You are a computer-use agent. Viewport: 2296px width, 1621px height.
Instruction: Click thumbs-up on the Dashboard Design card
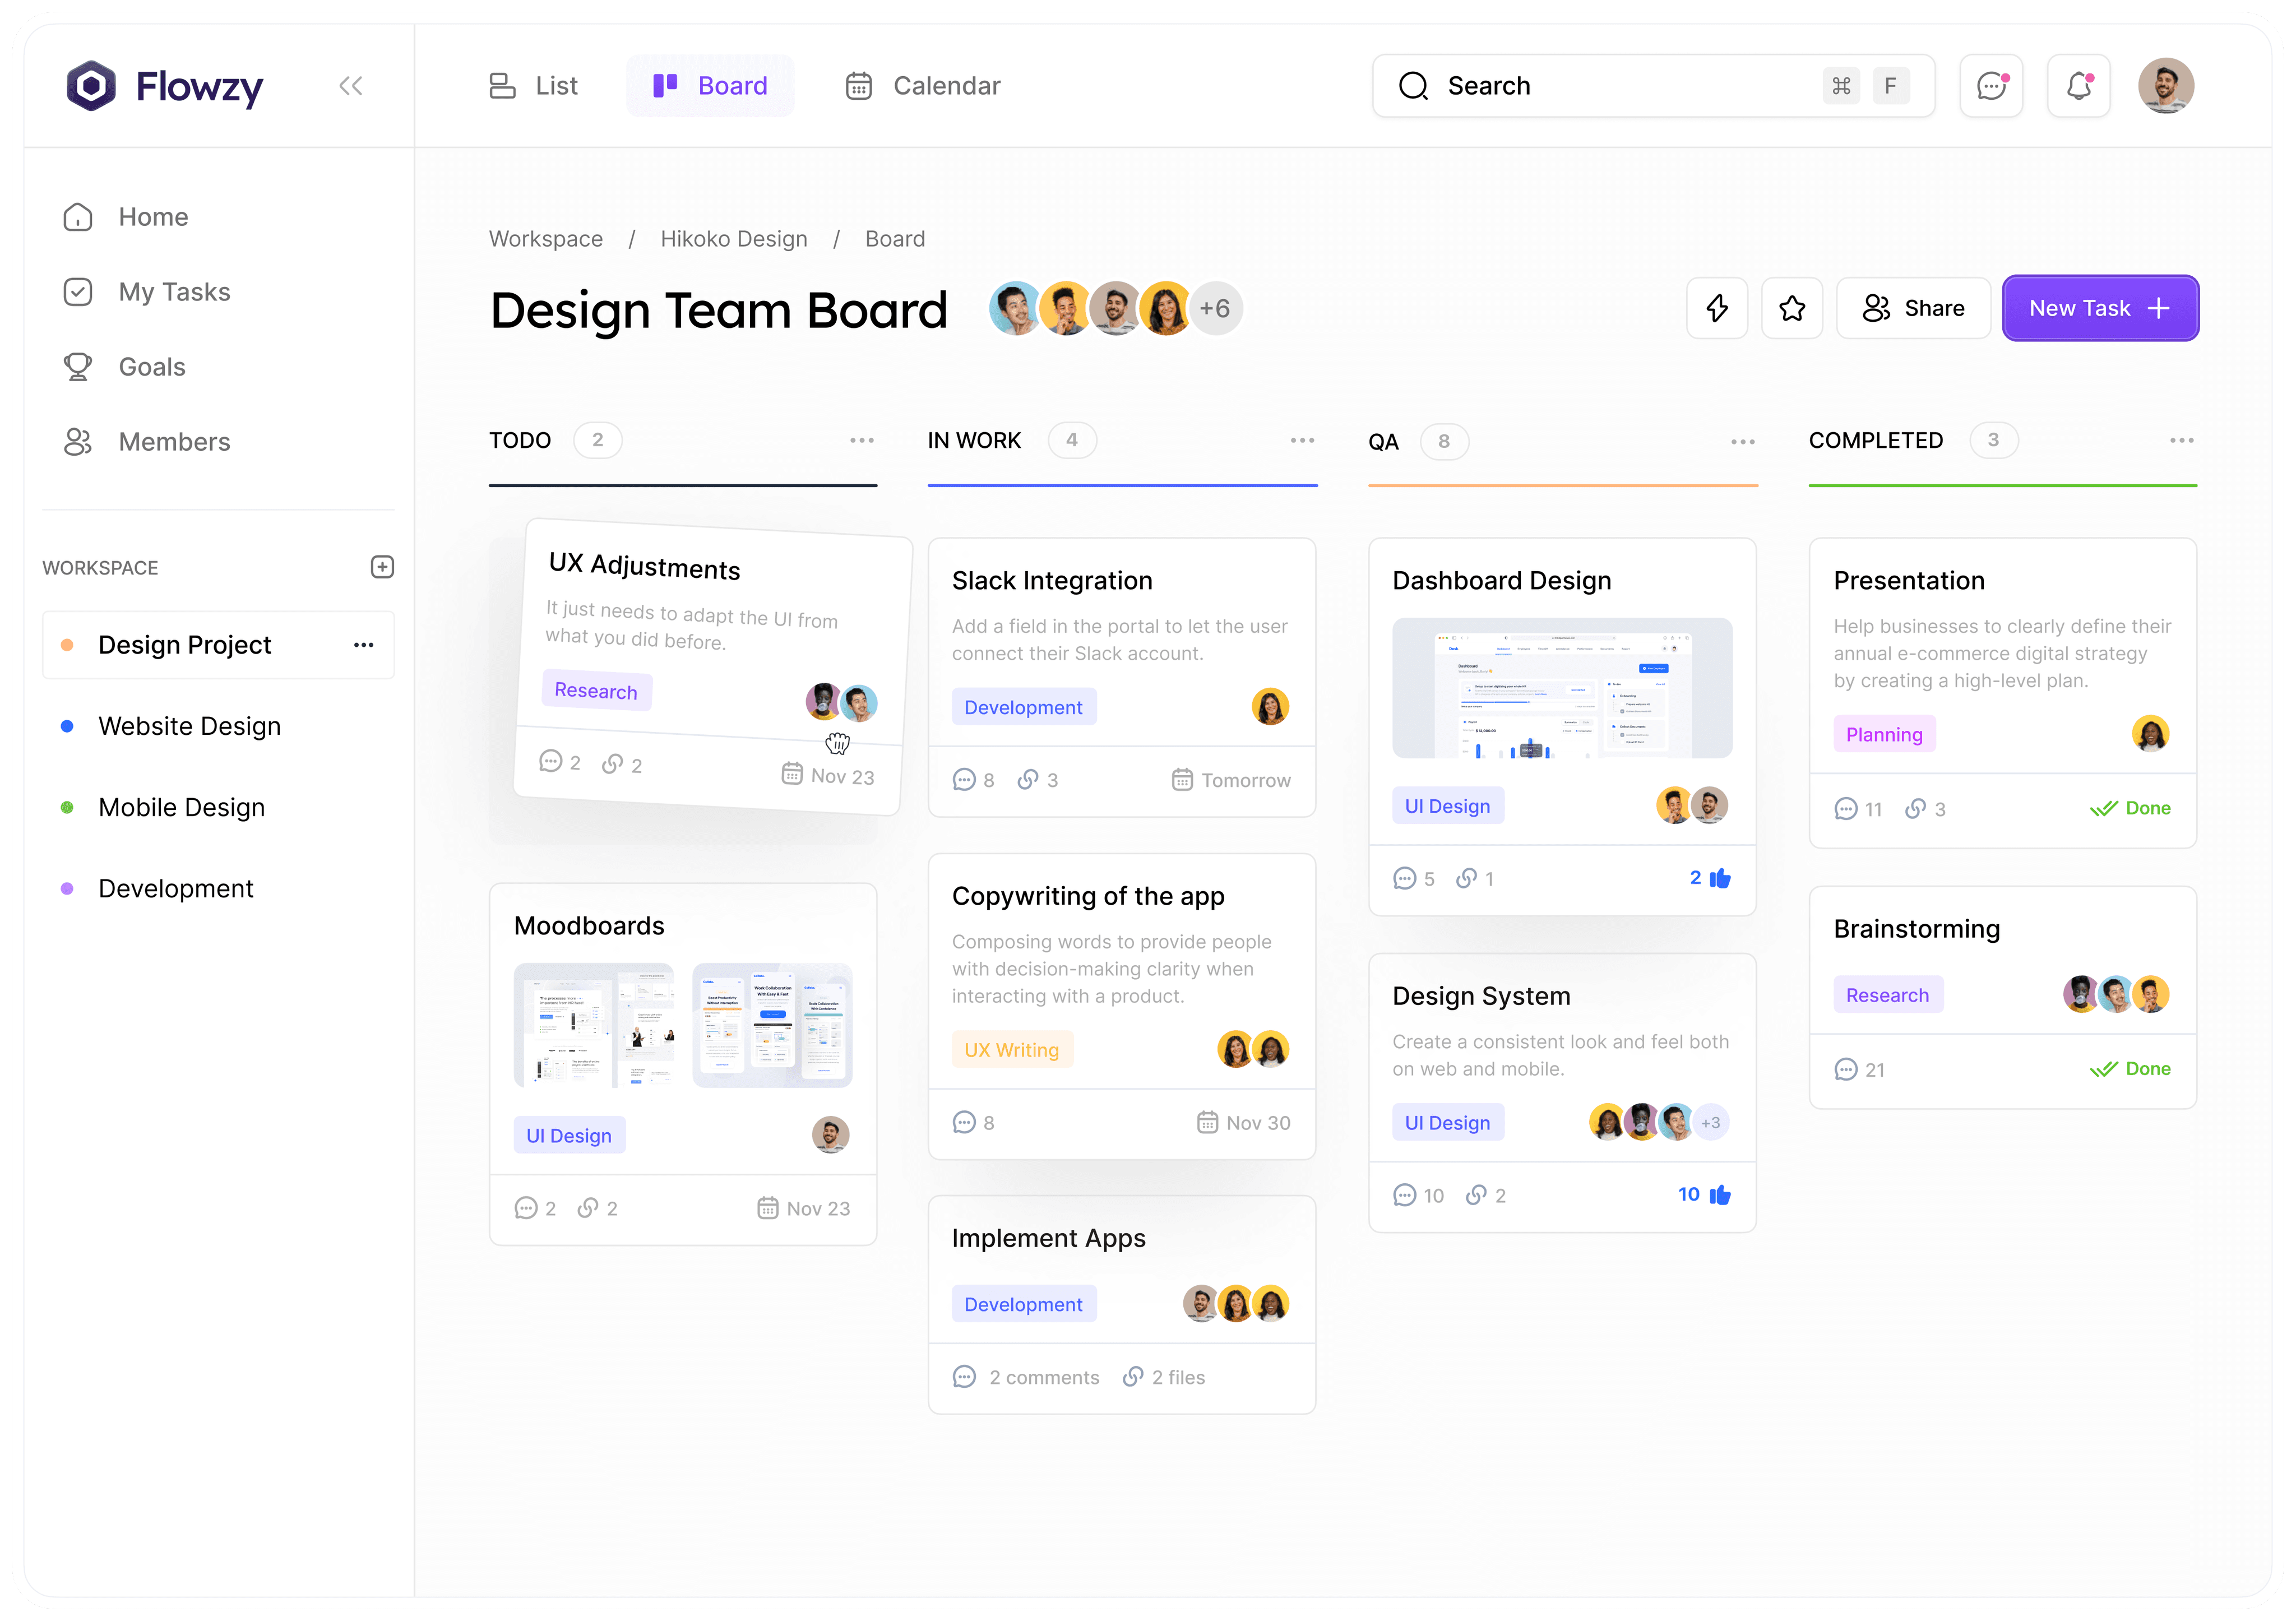click(x=1720, y=878)
